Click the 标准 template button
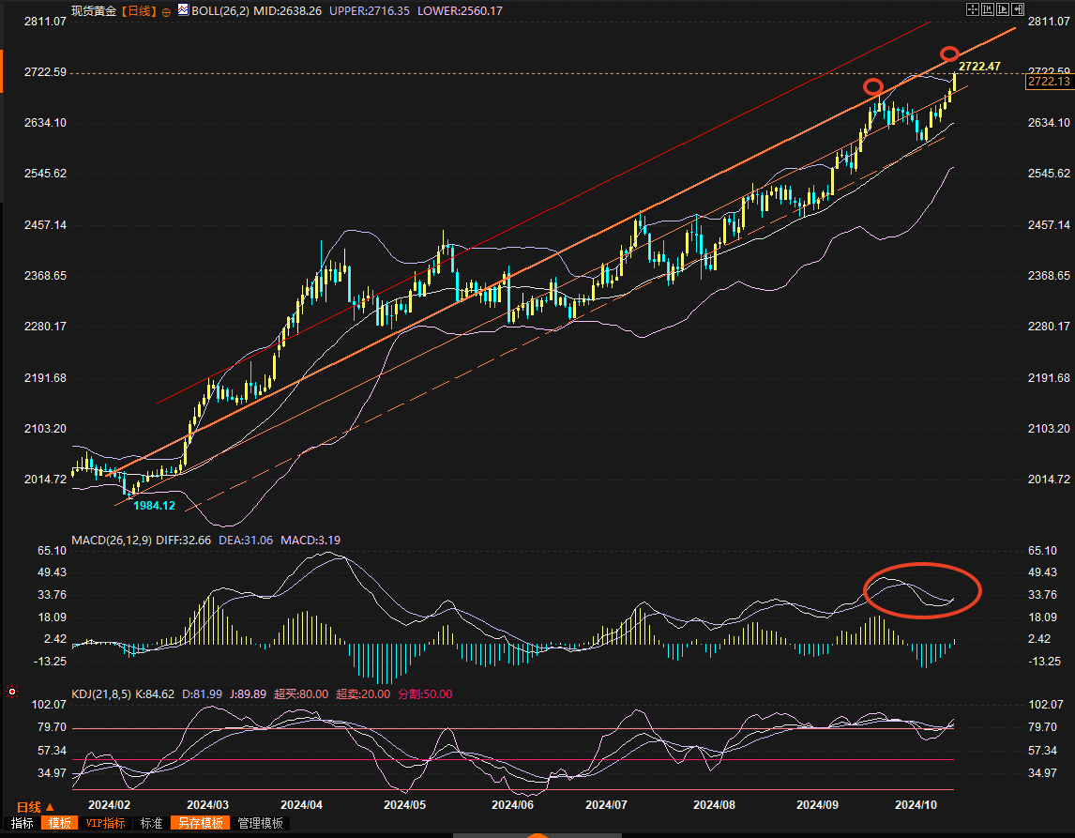Screen dimensions: 1075x838 pos(151,823)
